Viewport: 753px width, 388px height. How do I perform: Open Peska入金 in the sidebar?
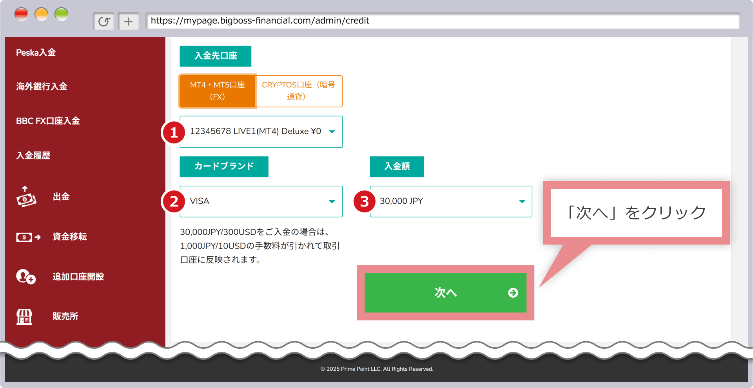(x=36, y=53)
